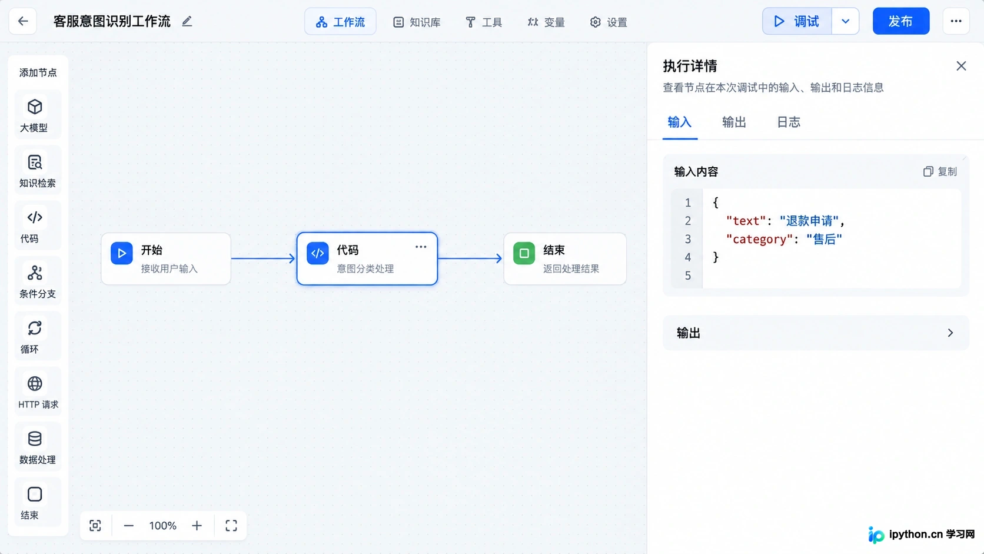The width and height of the screenshot is (984, 554).
Task: Click the "售后" category value
Action: (x=824, y=239)
